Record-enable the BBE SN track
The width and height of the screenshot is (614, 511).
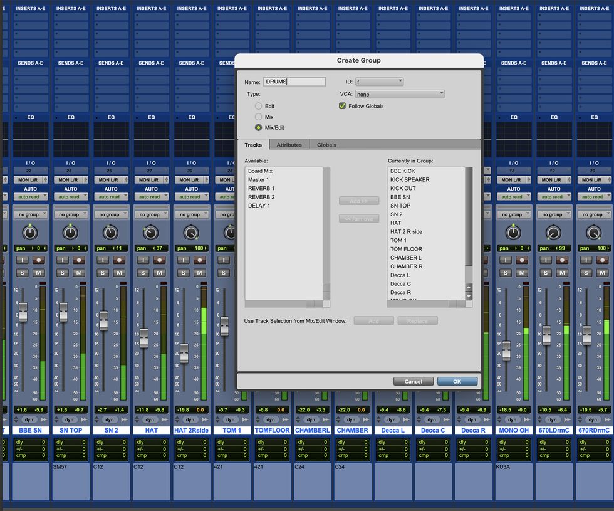coord(39,260)
